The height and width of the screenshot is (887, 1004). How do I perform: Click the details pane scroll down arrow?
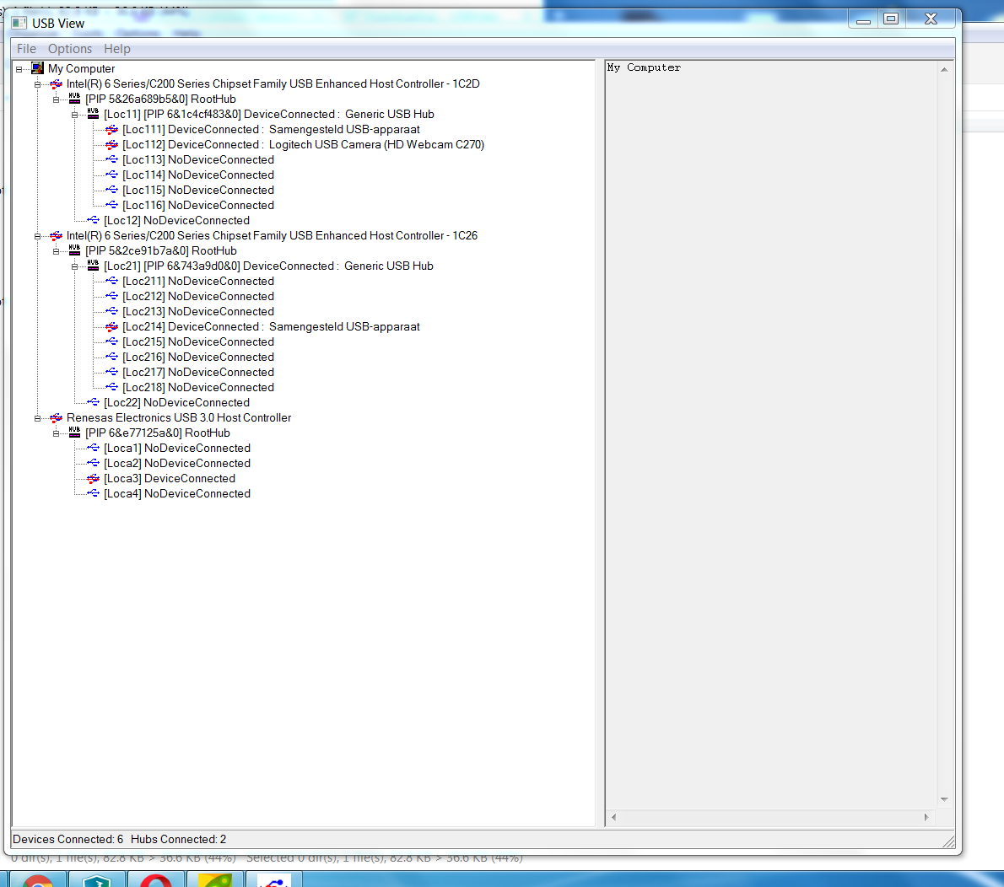[x=944, y=800]
